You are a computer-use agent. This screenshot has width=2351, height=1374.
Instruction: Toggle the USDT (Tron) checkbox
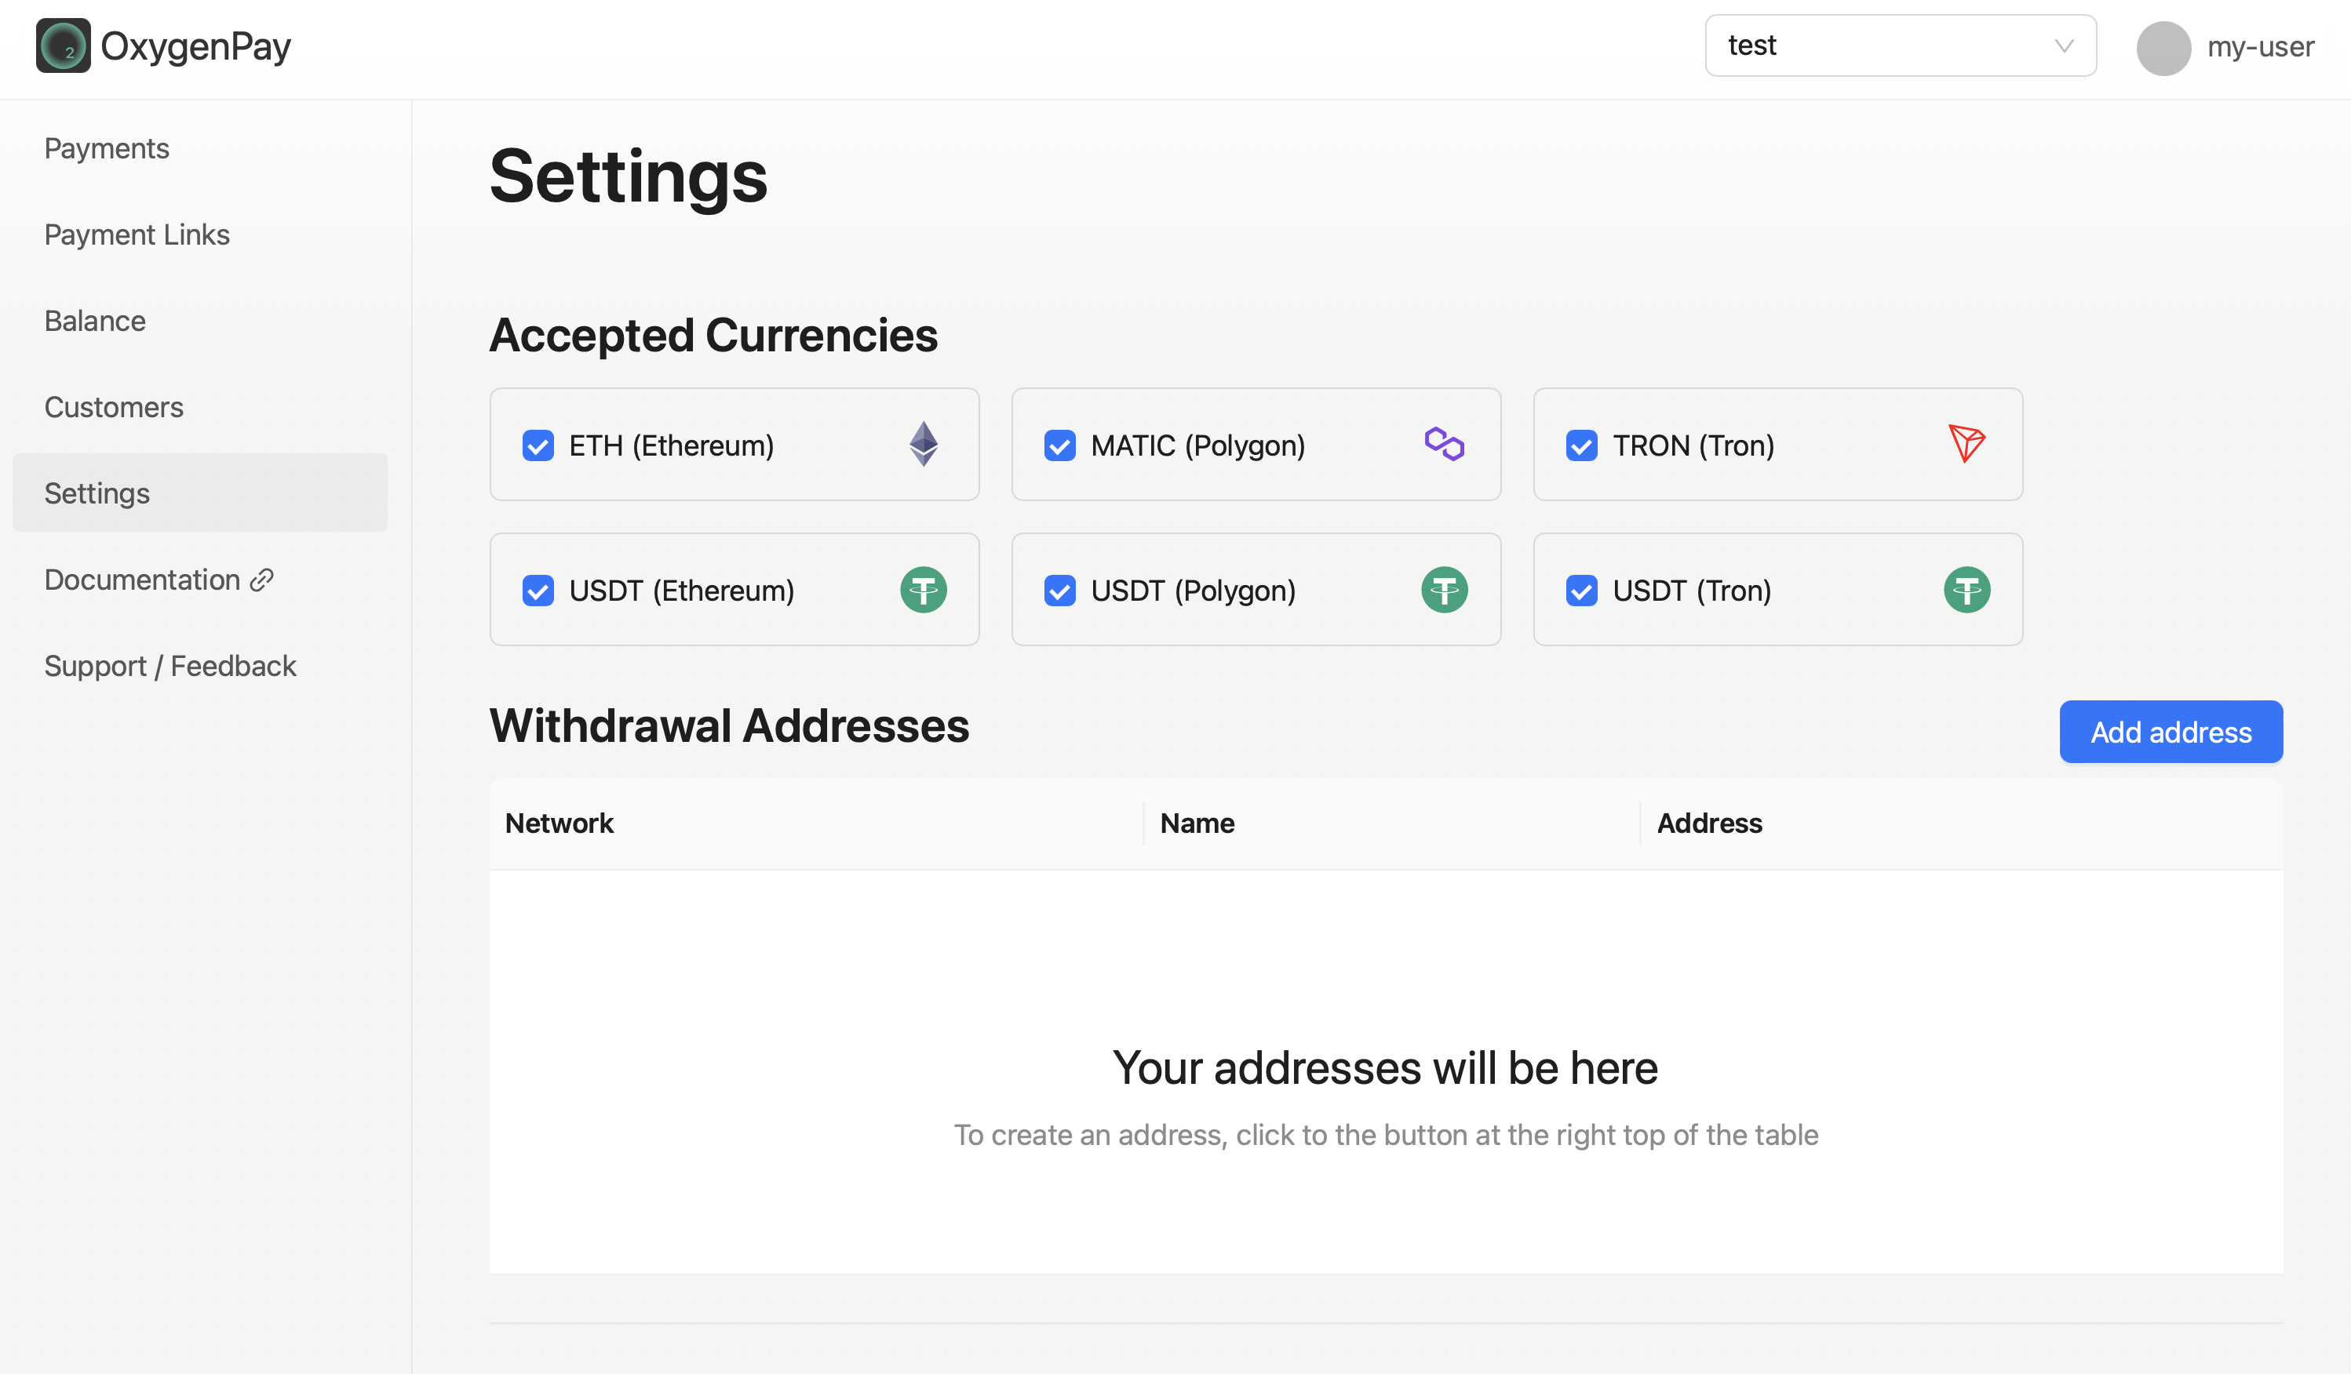[x=1580, y=590]
